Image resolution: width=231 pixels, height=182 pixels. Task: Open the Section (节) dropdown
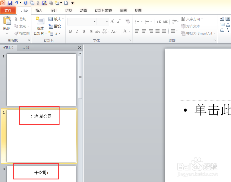(x=54, y=33)
